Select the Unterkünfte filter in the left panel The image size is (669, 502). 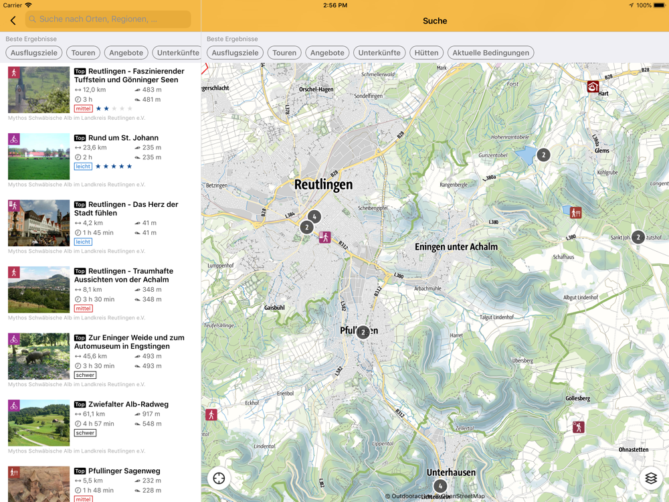point(177,53)
